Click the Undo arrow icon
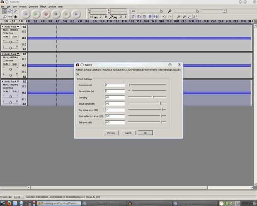 (164, 17)
